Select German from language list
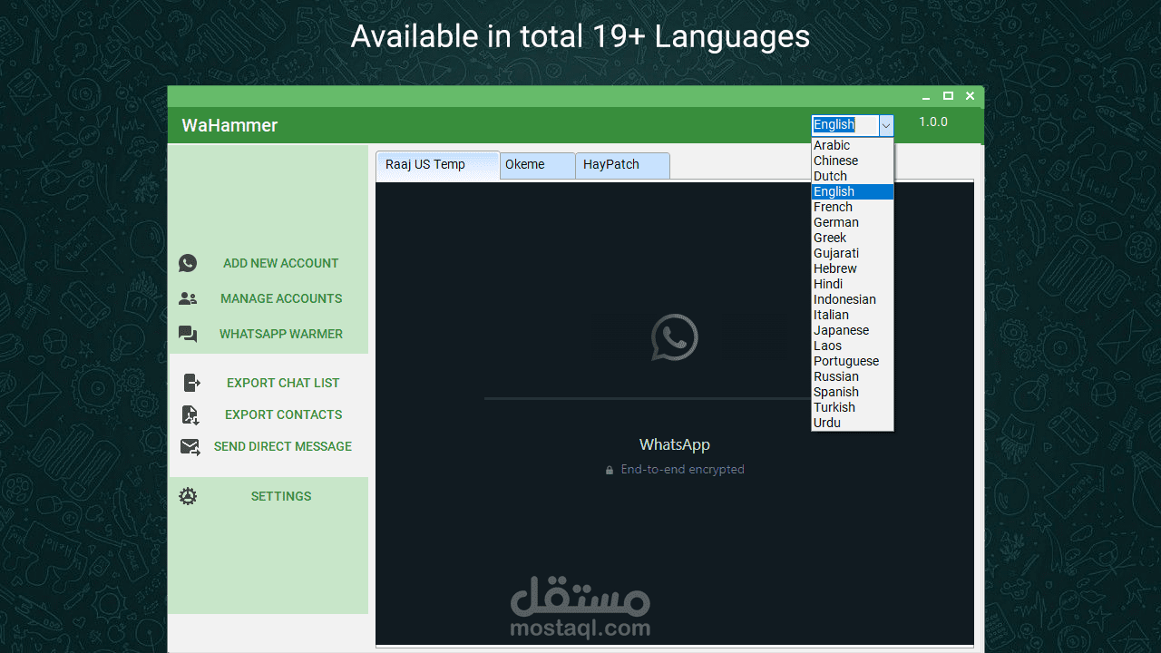The image size is (1161, 653). (853, 222)
